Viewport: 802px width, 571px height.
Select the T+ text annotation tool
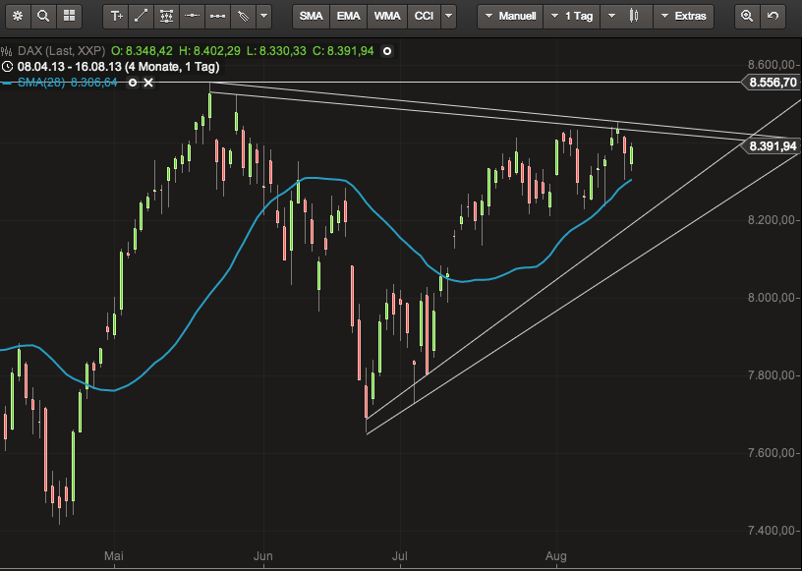(x=115, y=16)
